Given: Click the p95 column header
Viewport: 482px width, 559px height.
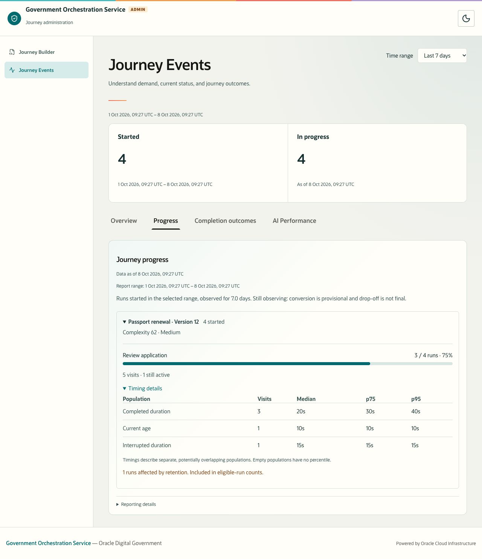Looking at the screenshot, I should (x=416, y=399).
